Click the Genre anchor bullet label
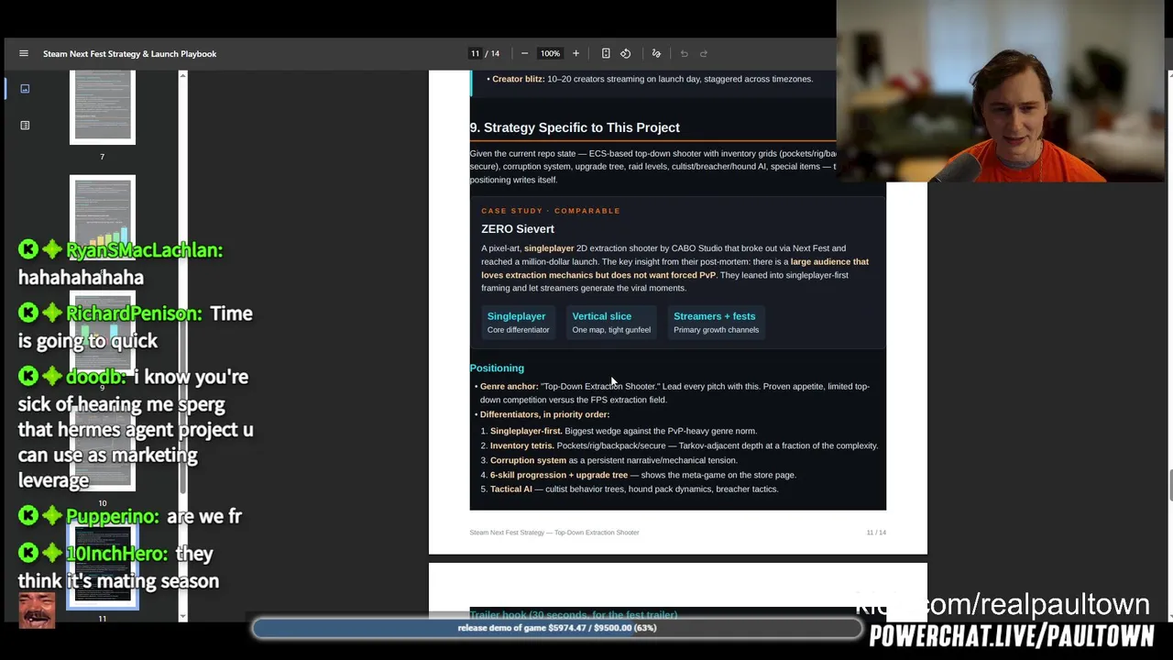The image size is (1173, 660). tap(509, 387)
